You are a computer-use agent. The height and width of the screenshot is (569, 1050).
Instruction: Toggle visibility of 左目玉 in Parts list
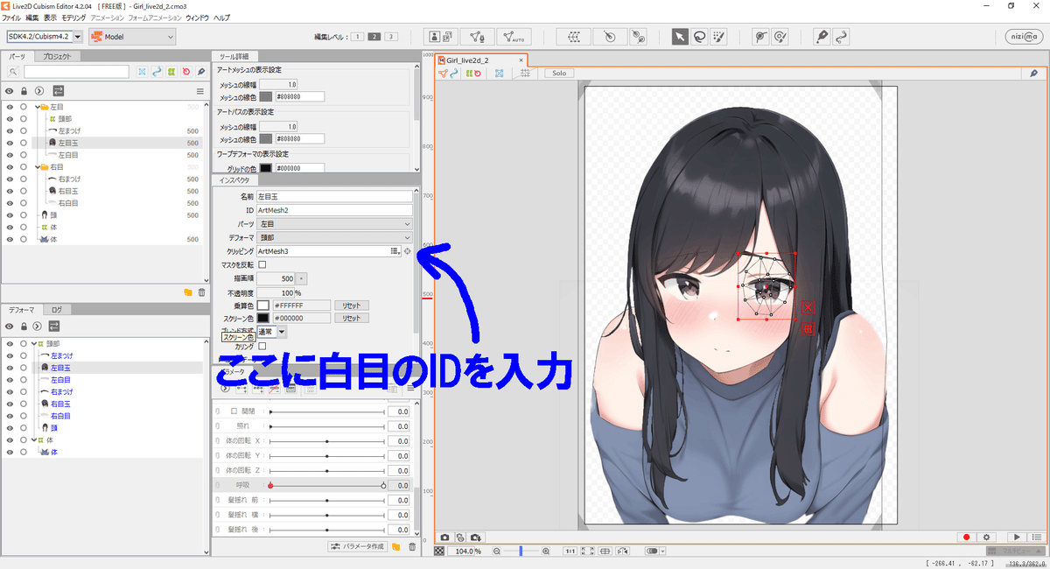(10, 143)
